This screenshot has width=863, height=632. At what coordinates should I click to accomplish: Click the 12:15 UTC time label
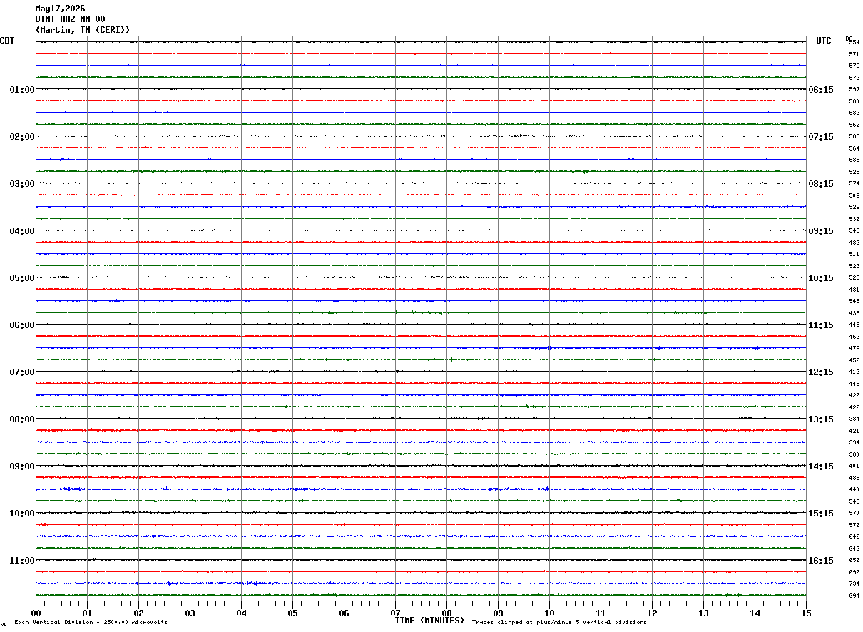821,372
